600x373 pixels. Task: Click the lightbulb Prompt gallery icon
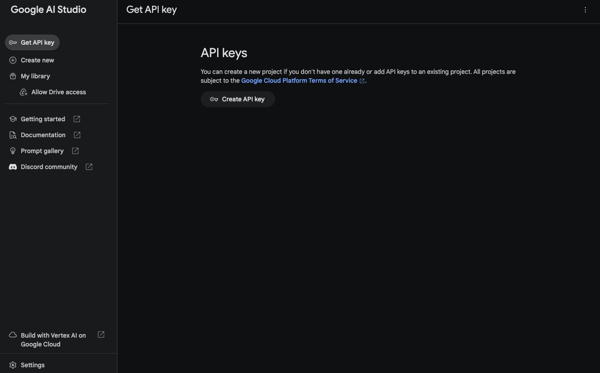13,151
